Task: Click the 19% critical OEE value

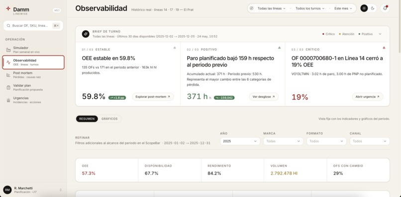Action: (x=300, y=97)
